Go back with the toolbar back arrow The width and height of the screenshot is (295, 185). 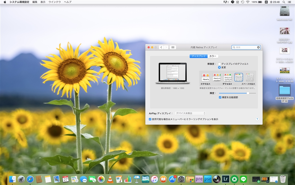click(x=161, y=47)
